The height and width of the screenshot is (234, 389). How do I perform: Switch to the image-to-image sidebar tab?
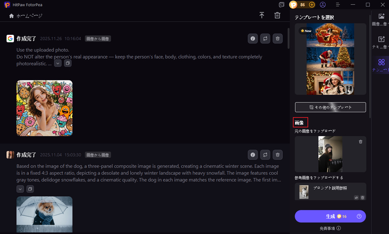tap(381, 20)
